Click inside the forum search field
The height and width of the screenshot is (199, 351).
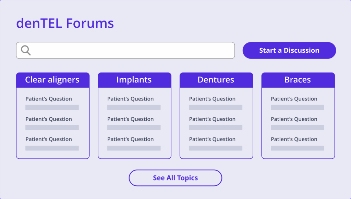(125, 51)
